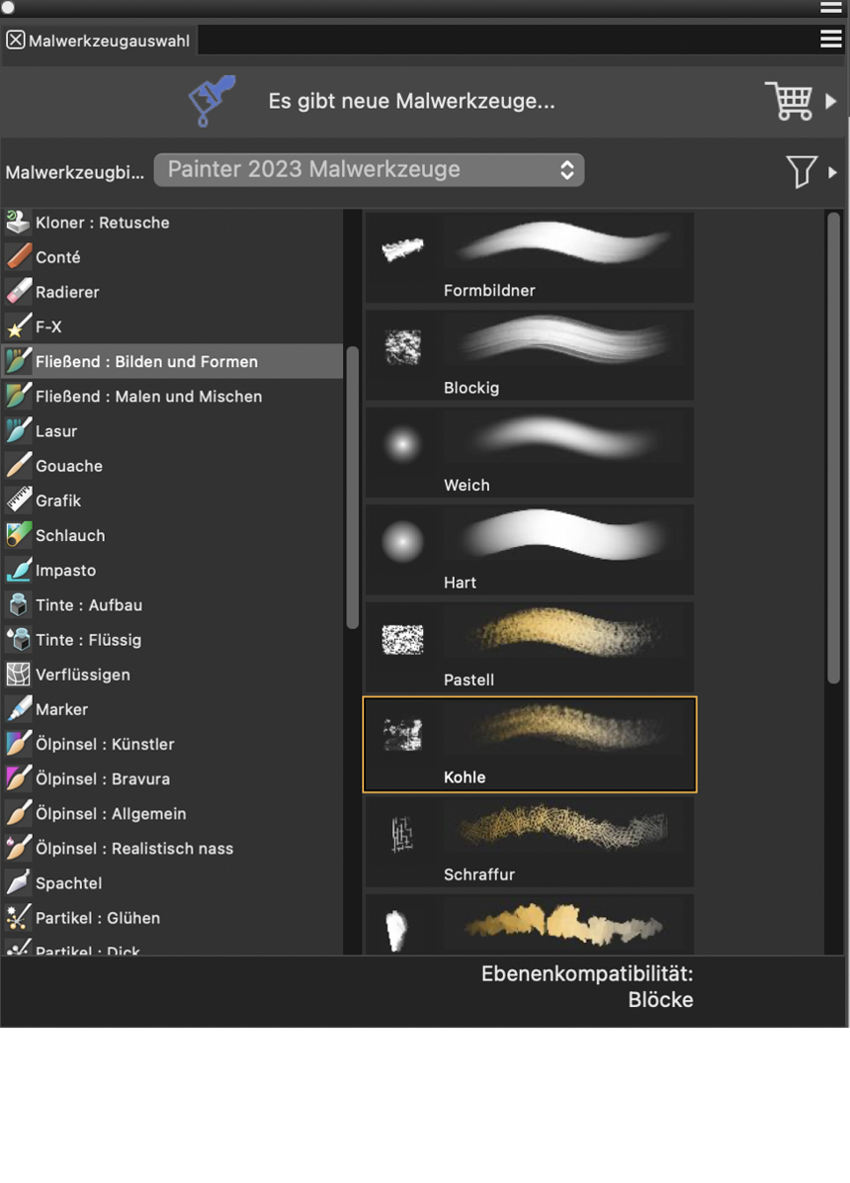
Task: Select the Radierer eraser category icon
Action: tap(19, 292)
